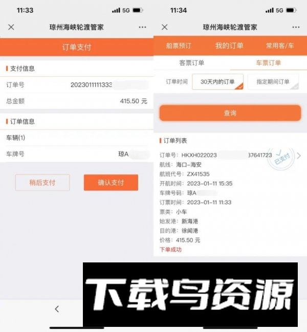The height and width of the screenshot is (332, 307).
Task: Tap the back arrow at bottom
Action: (57, 309)
